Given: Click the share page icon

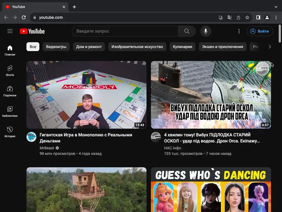Looking at the screenshot, I should 238,17.
